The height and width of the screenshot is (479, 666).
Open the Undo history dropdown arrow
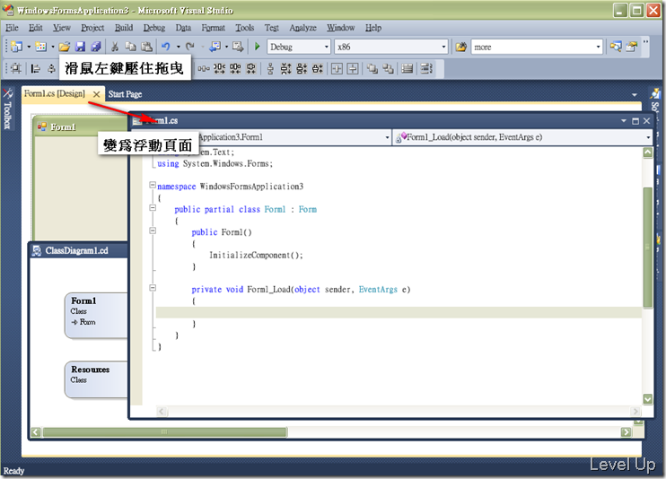[x=178, y=47]
